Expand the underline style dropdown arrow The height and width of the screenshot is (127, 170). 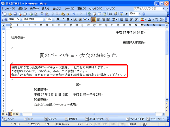[x=71, y=19]
